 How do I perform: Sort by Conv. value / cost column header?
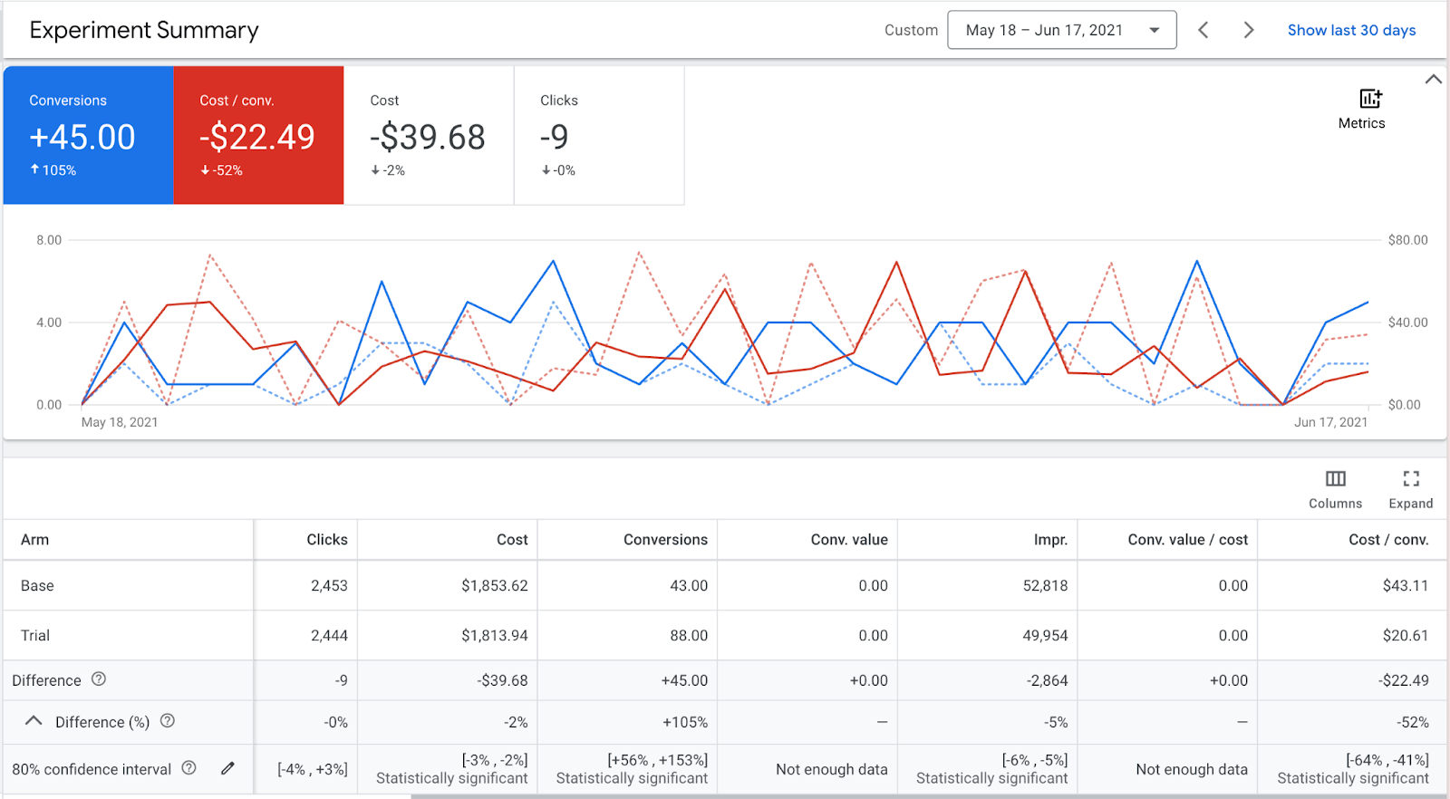coord(1188,540)
